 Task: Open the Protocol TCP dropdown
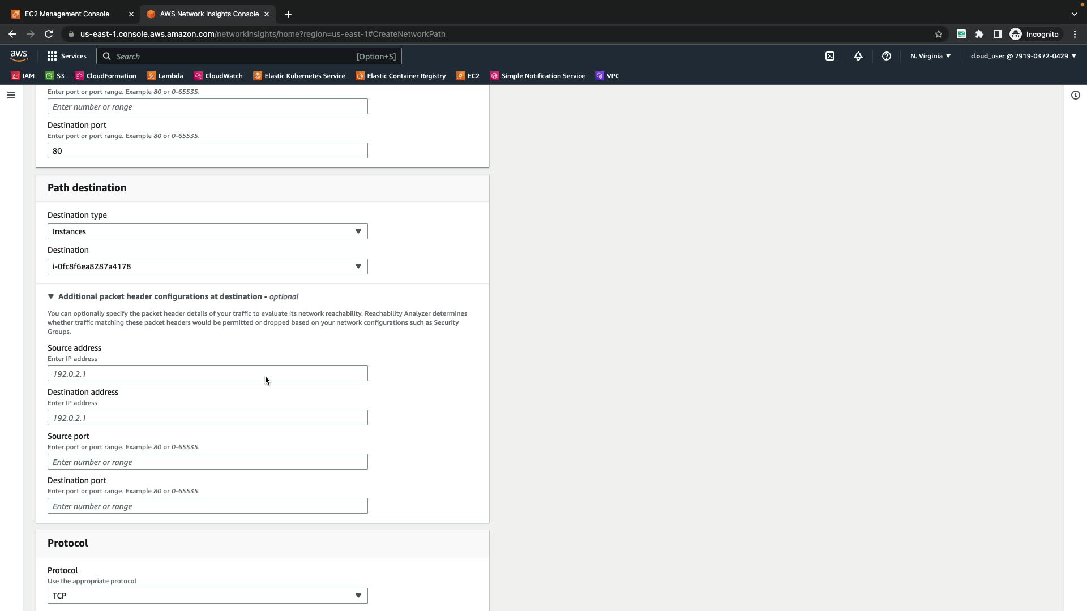click(207, 596)
